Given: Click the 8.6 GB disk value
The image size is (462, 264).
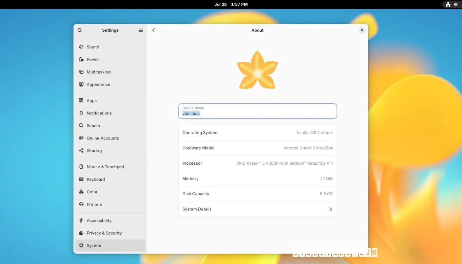Looking at the screenshot, I should click(x=326, y=194).
